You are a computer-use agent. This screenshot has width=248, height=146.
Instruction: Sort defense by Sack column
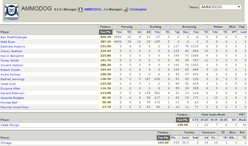pos(185,138)
